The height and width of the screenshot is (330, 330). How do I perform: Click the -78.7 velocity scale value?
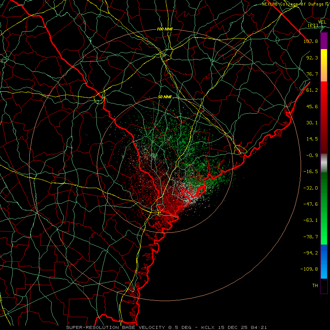[x=311, y=237]
